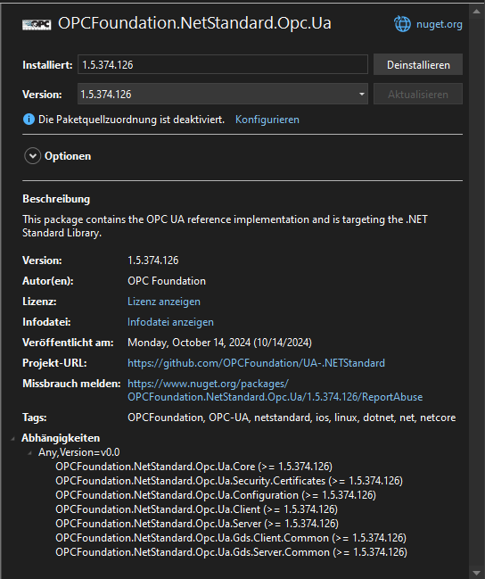Click the nuget.org globe icon
This screenshot has height=579, width=485.
tap(402, 24)
